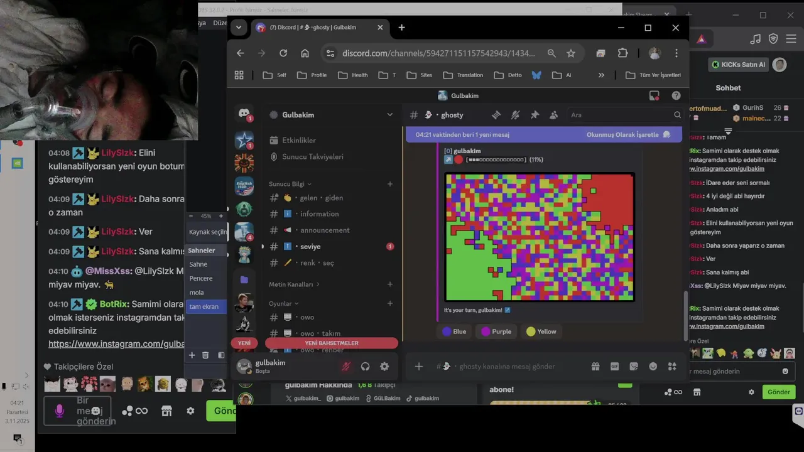Select mola scene in OBS
The image size is (804, 452).
coord(206,293)
